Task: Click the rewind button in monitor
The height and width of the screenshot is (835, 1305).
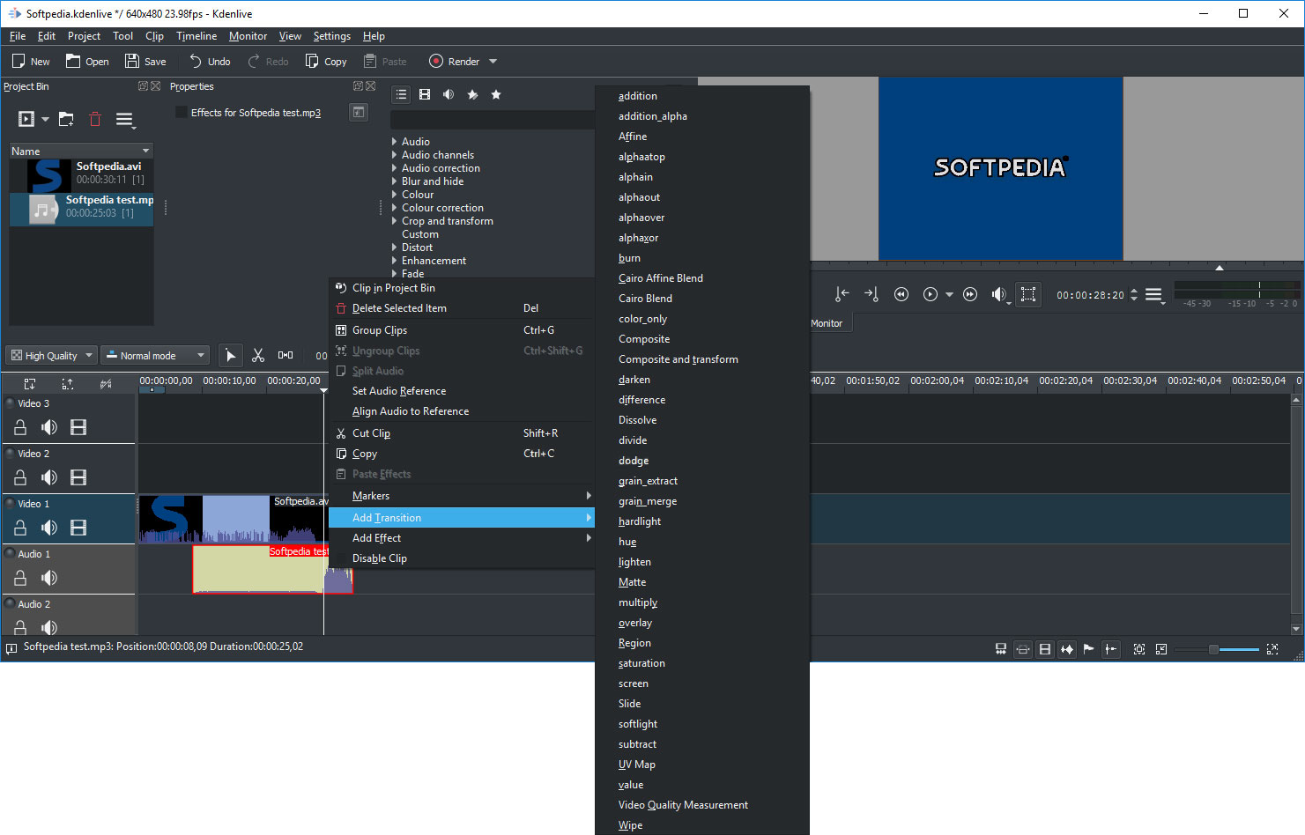Action: tap(901, 294)
